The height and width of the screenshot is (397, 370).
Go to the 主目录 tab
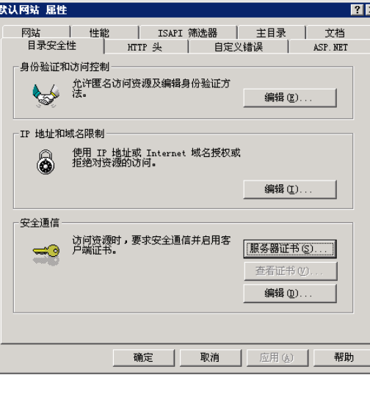[272, 32]
